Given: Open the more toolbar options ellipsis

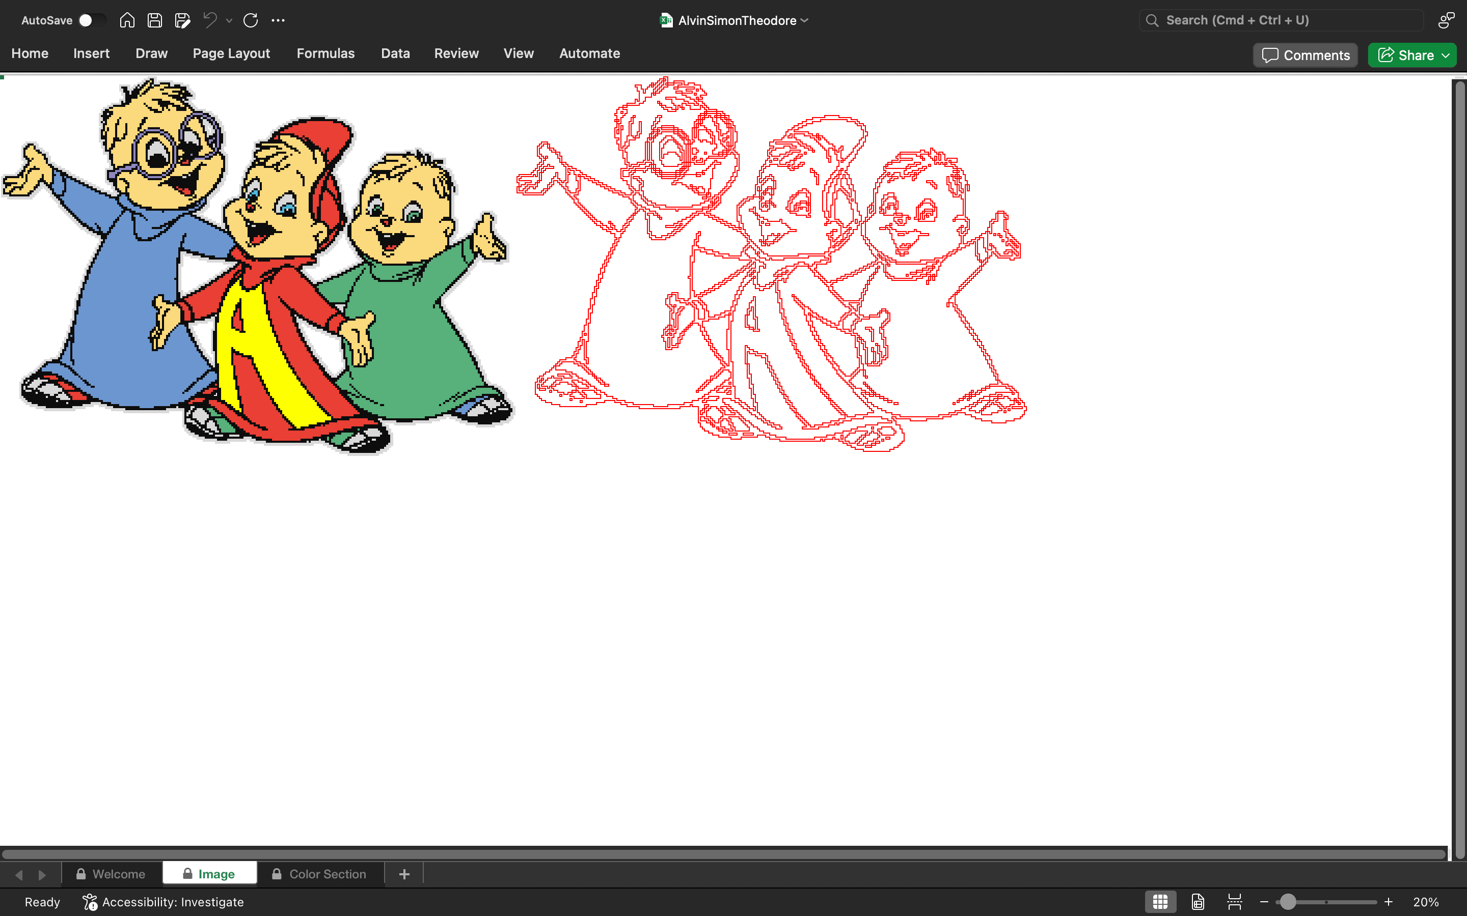Looking at the screenshot, I should tap(278, 20).
